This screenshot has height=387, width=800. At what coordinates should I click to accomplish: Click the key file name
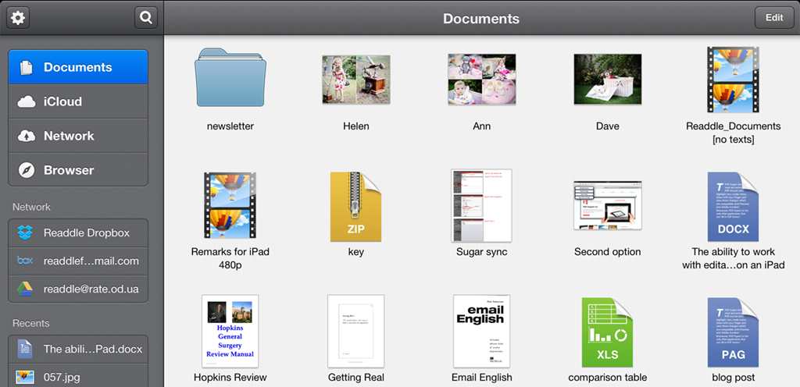click(355, 252)
